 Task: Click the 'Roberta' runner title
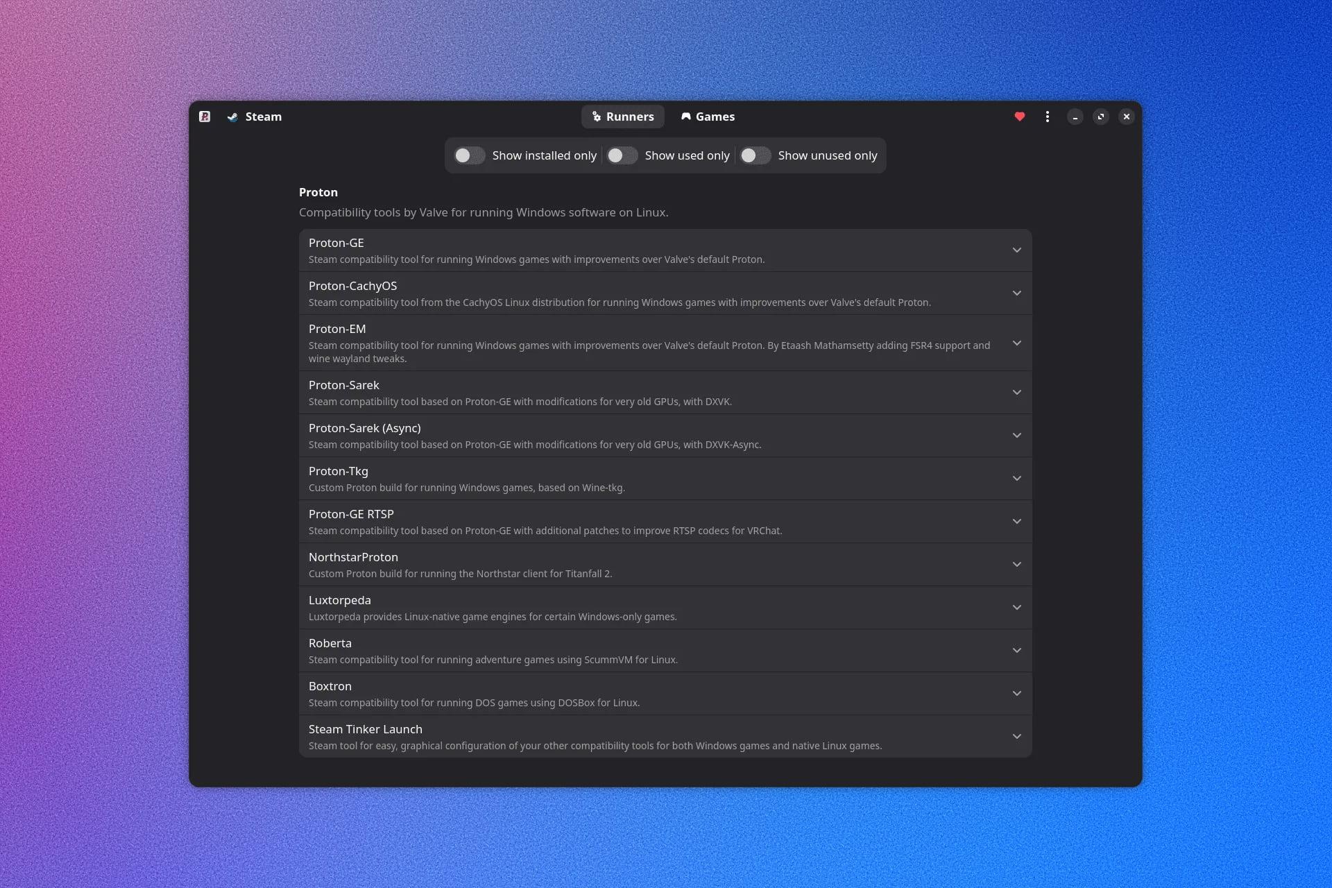tap(330, 643)
